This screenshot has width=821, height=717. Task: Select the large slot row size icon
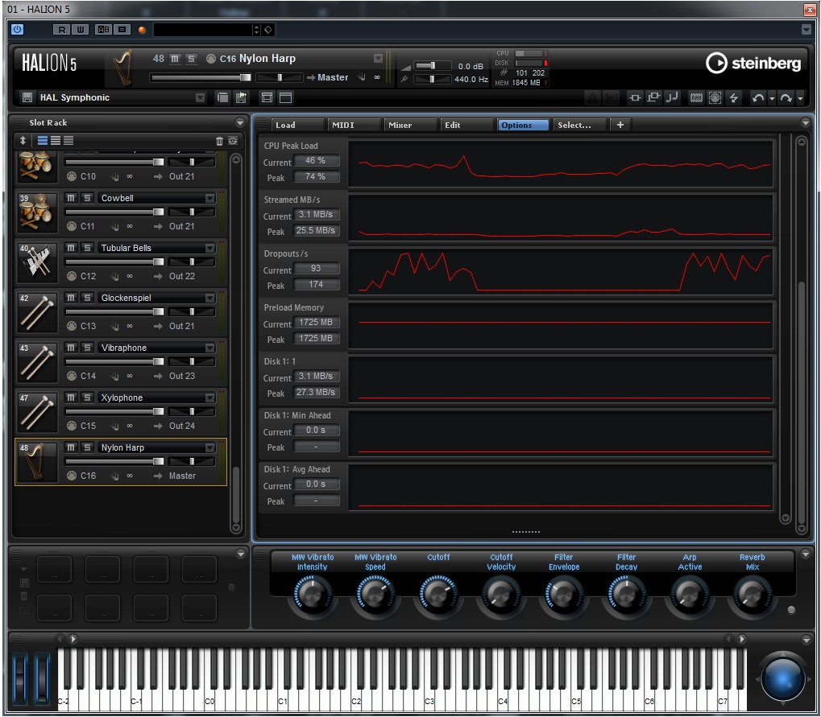pos(43,141)
